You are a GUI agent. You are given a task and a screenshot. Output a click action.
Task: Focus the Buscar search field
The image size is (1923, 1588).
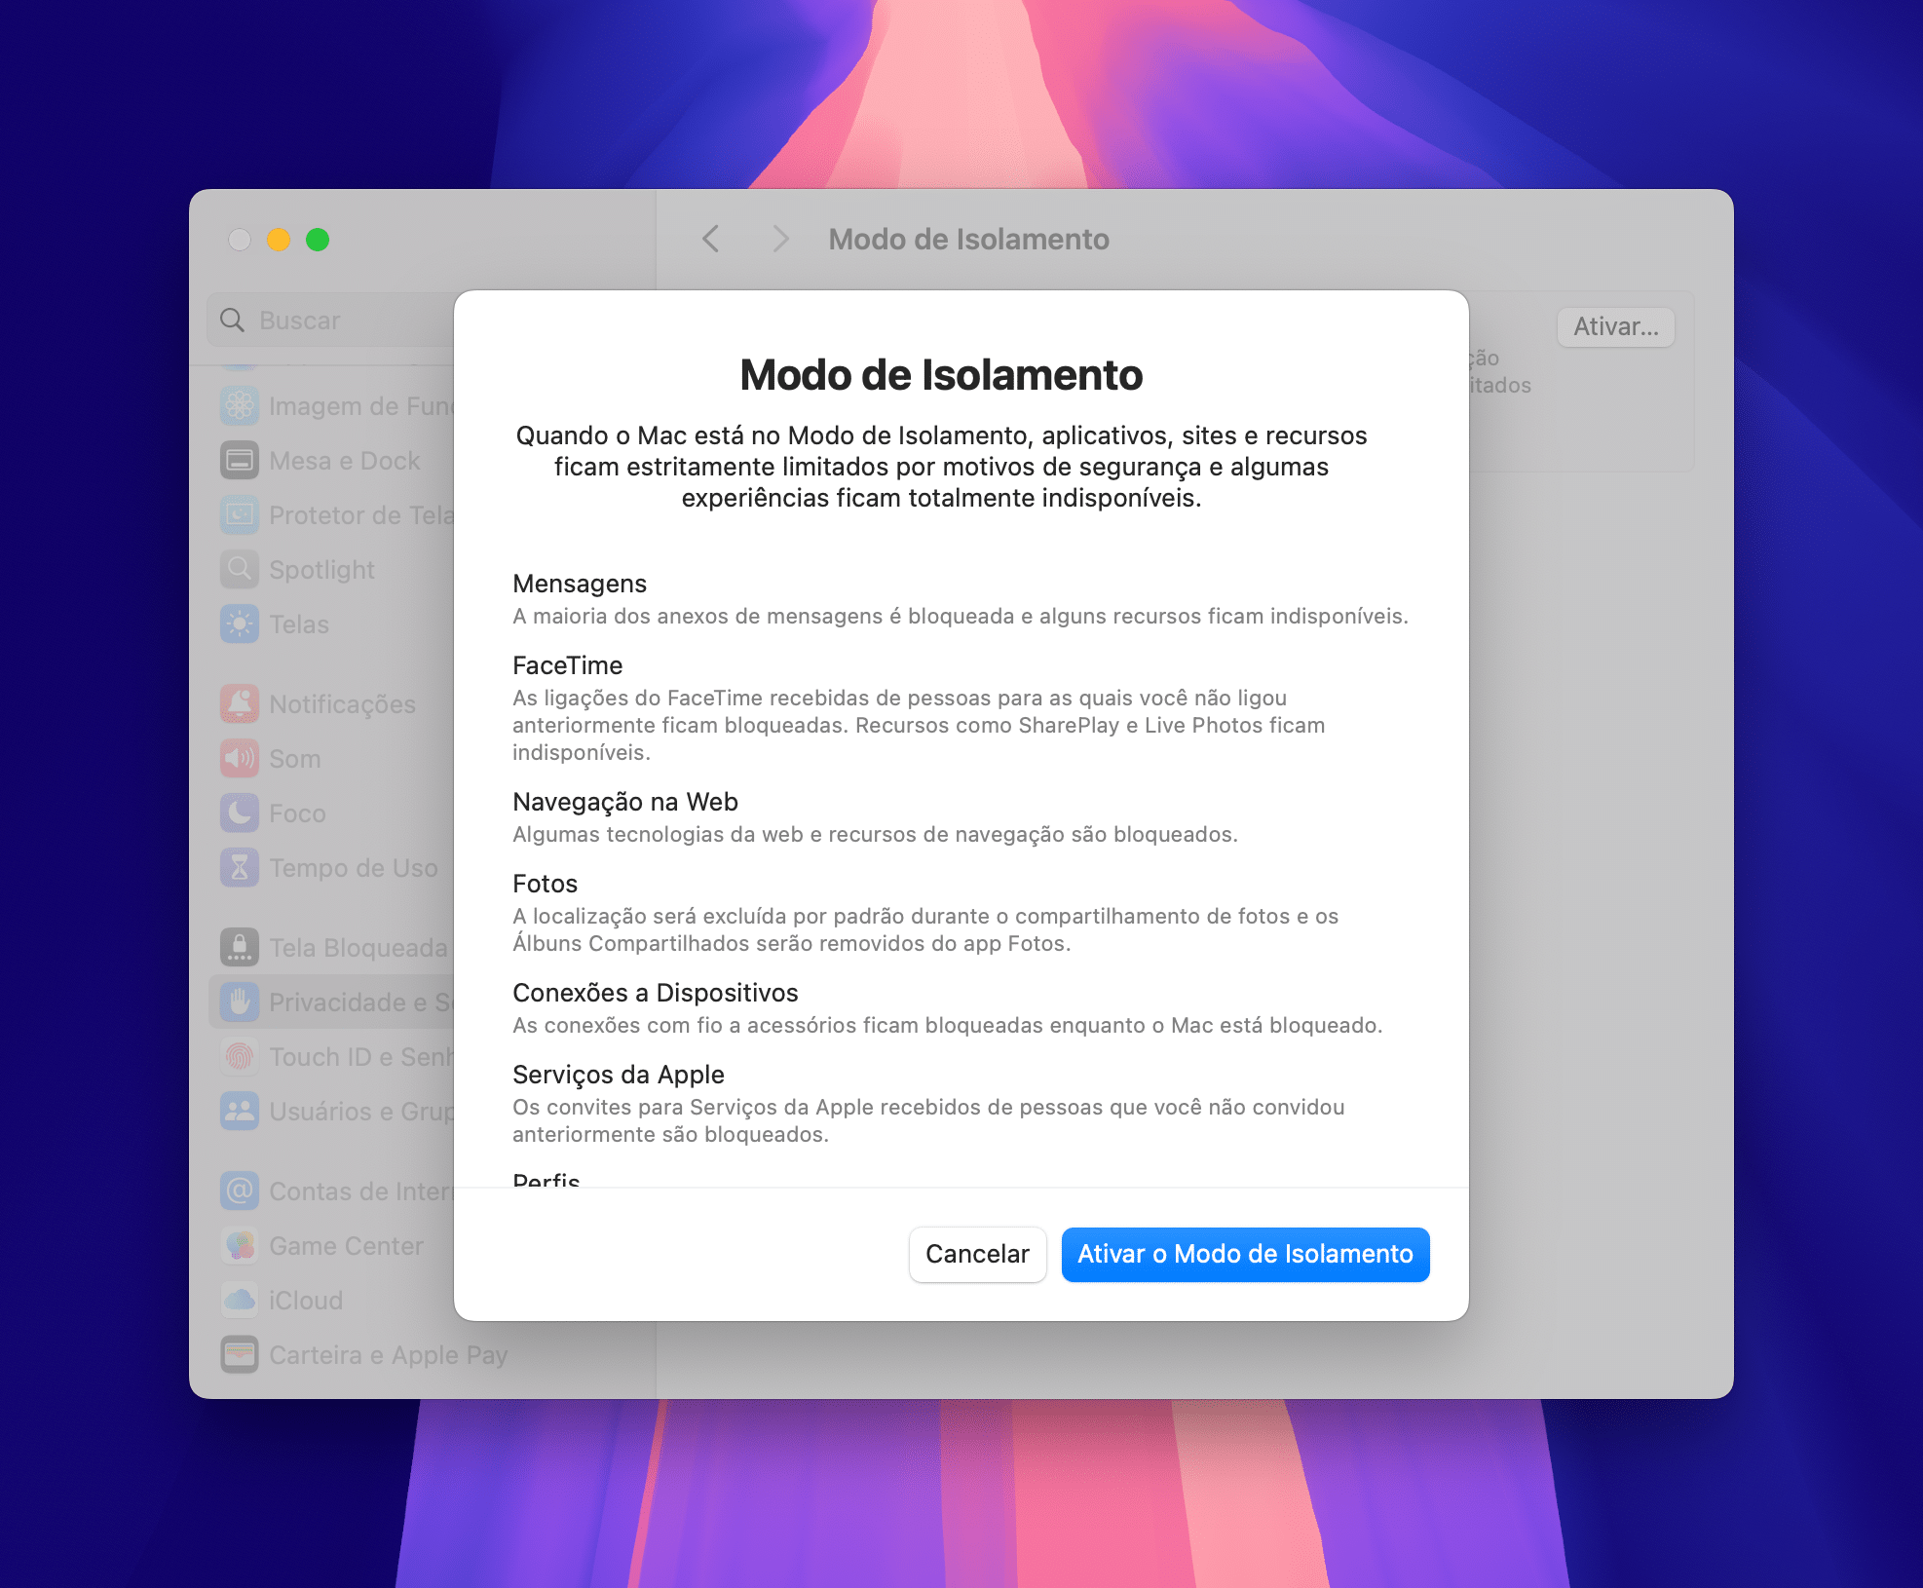pyautogui.click(x=331, y=320)
